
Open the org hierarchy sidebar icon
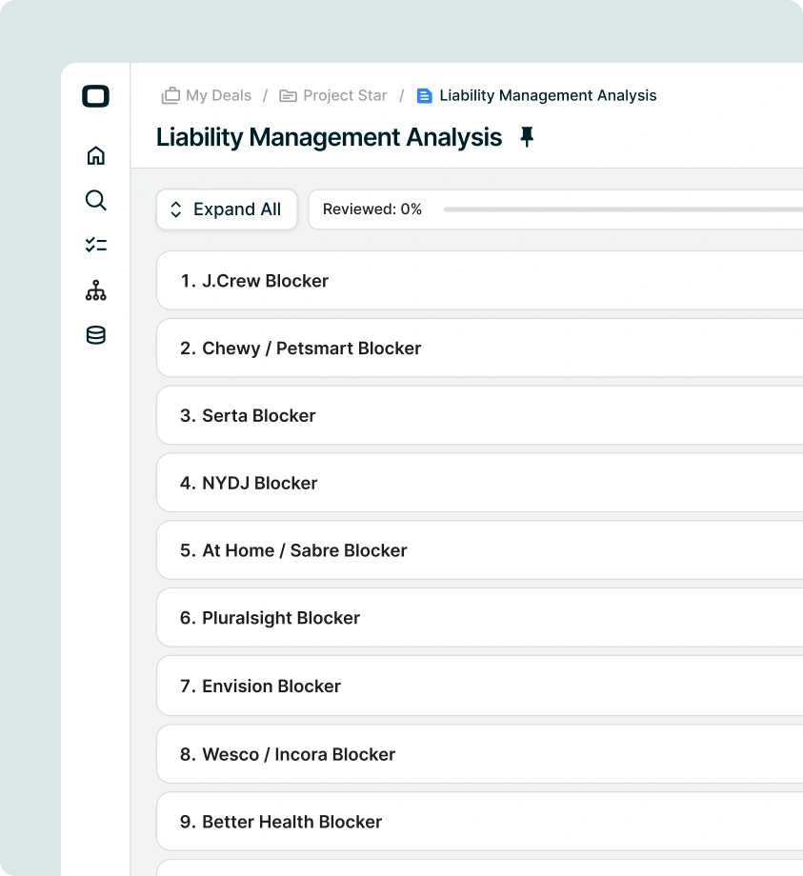[95, 290]
